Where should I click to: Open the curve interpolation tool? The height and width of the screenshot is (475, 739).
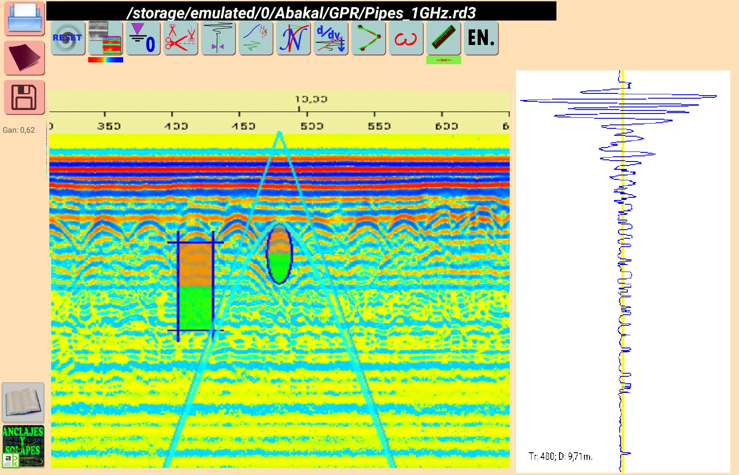coord(368,38)
